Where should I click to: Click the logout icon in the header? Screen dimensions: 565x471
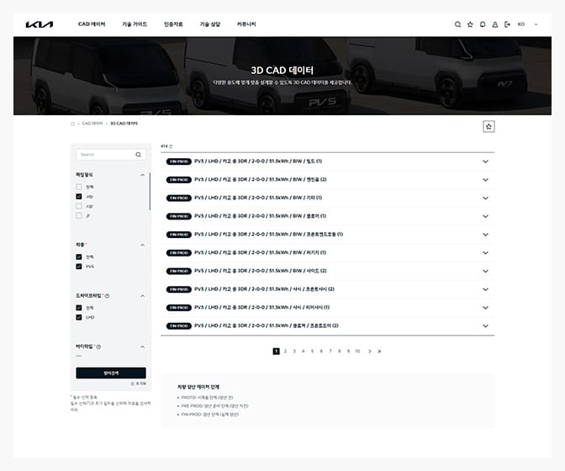click(x=507, y=24)
